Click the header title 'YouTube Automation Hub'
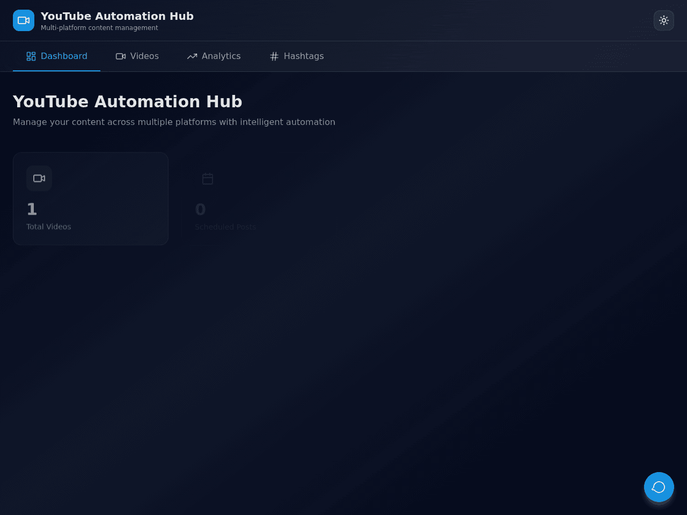The image size is (687, 515). tap(117, 16)
